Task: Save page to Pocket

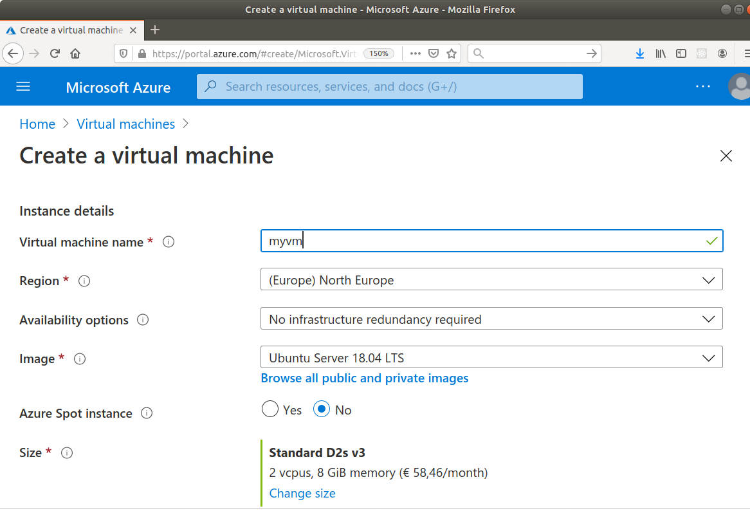Action: 434,53
